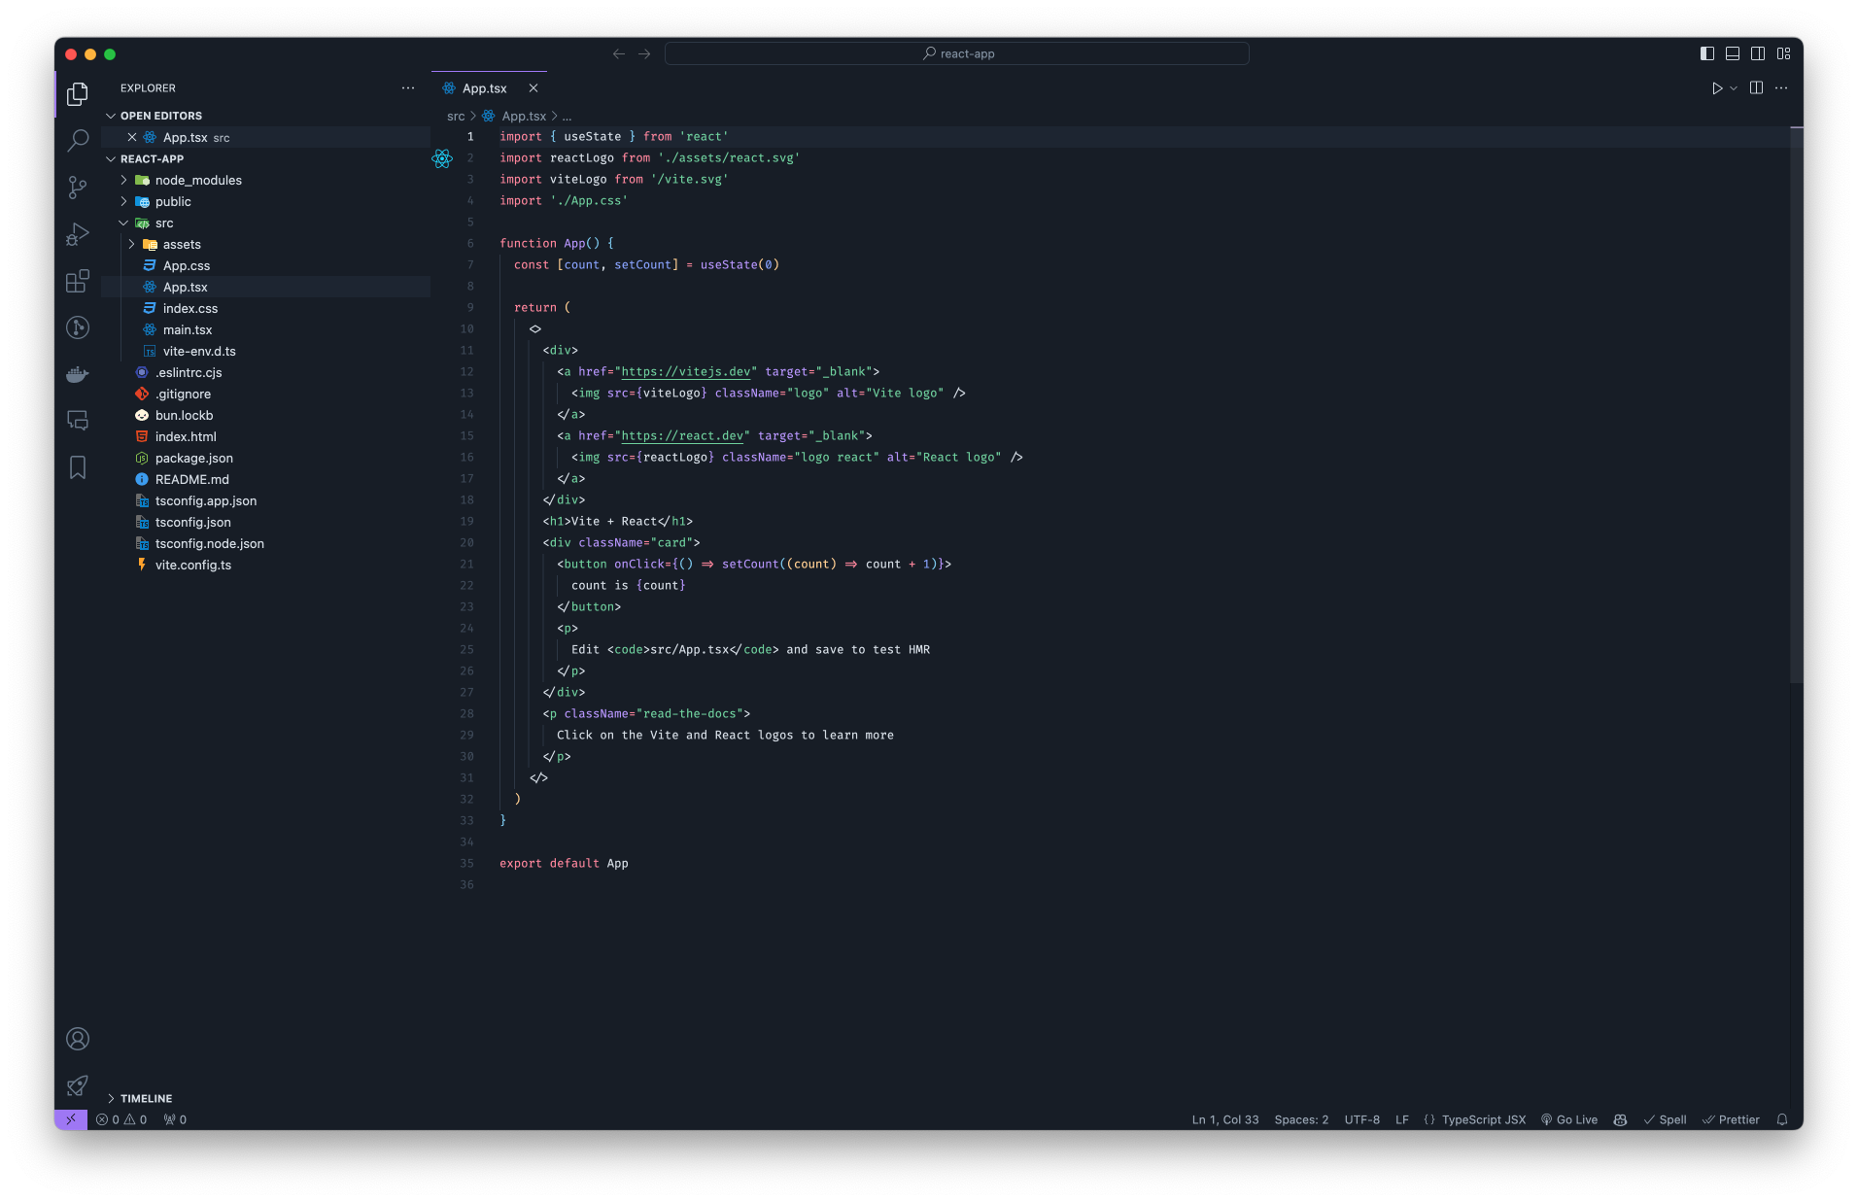The height and width of the screenshot is (1202, 1858).
Task: Click the Run Code play icon
Action: click(1717, 88)
